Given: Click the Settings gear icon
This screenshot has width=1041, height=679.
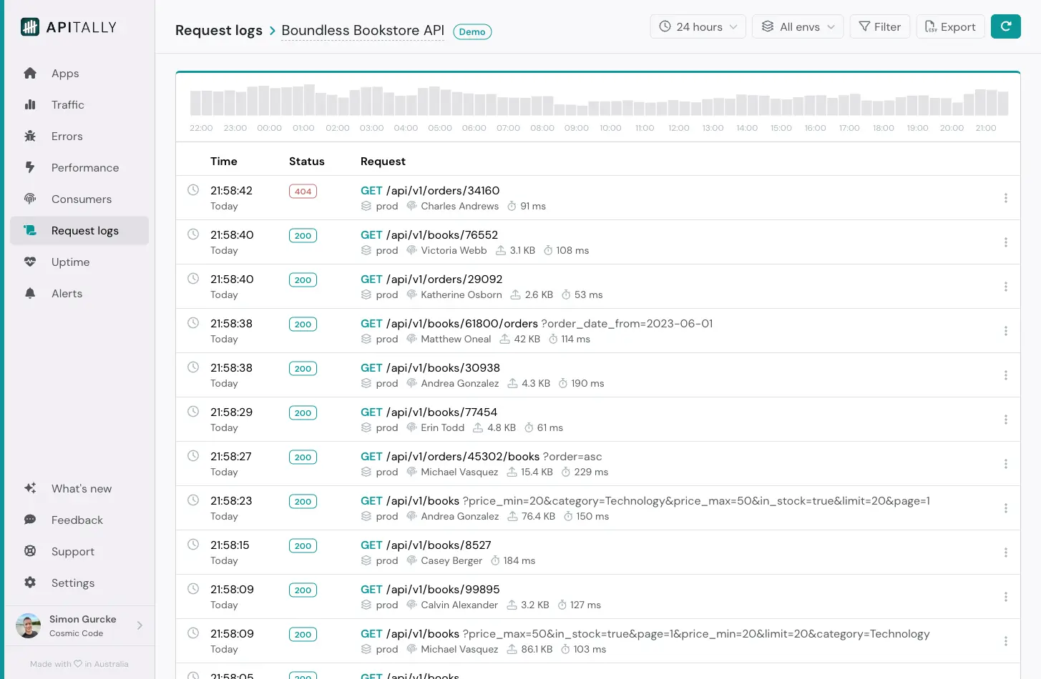Looking at the screenshot, I should 30,583.
